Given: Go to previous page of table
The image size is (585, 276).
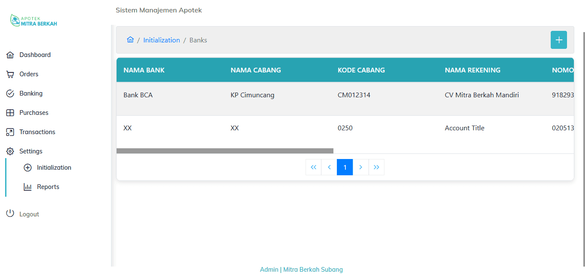Looking at the screenshot, I should tap(329, 167).
